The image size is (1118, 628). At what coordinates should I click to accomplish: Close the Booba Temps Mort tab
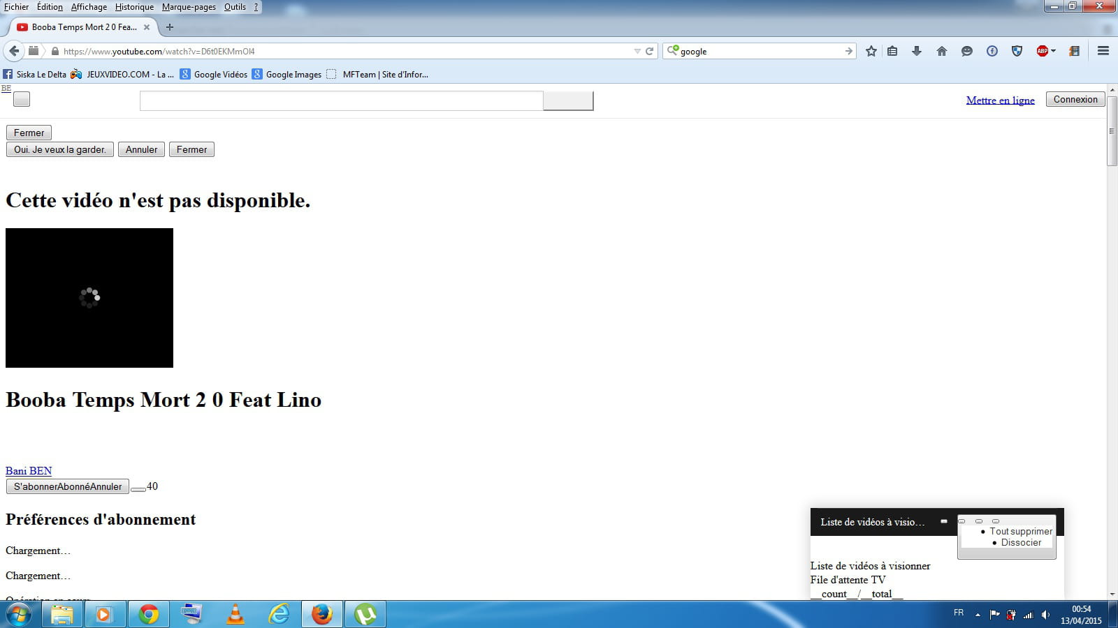147,27
